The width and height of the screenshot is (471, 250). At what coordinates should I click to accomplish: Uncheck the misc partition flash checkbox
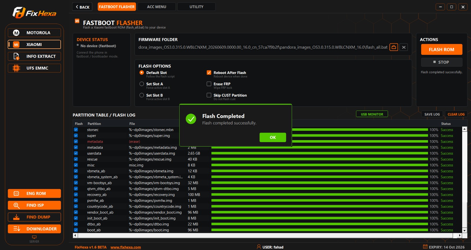(x=76, y=165)
